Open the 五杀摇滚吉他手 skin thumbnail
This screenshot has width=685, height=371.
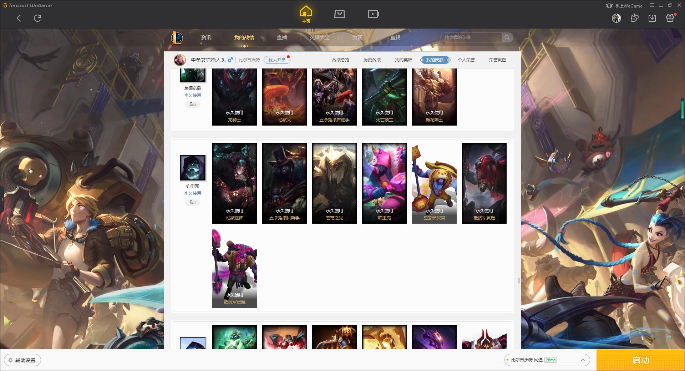click(x=334, y=97)
